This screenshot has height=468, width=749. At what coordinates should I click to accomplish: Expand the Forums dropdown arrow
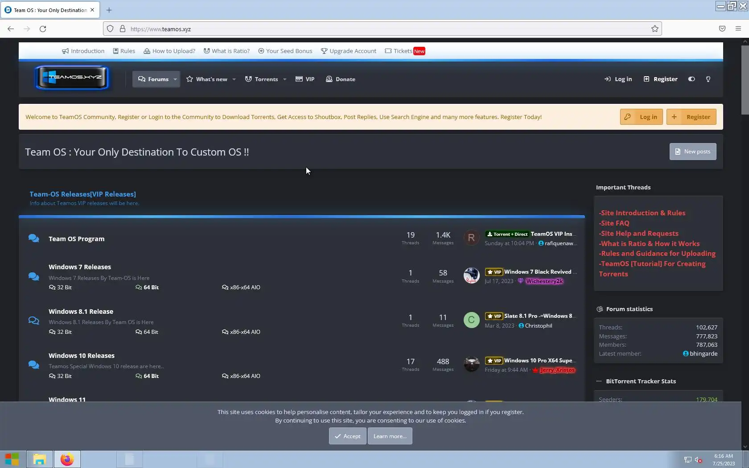click(175, 79)
